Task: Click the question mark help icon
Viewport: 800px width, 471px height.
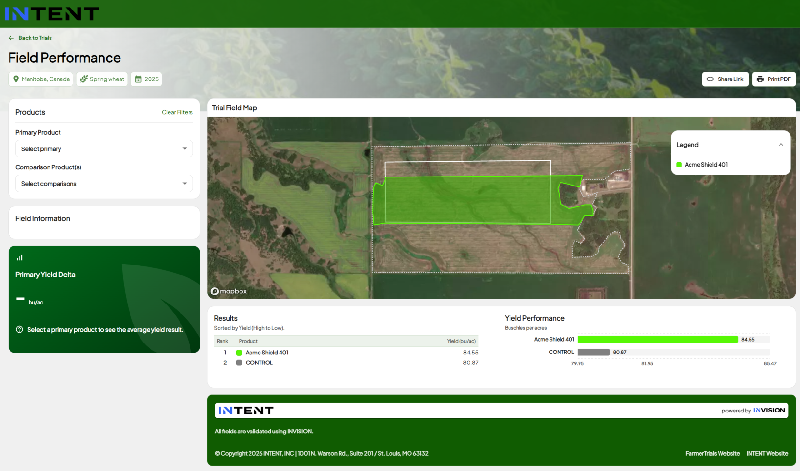Action: coord(20,330)
